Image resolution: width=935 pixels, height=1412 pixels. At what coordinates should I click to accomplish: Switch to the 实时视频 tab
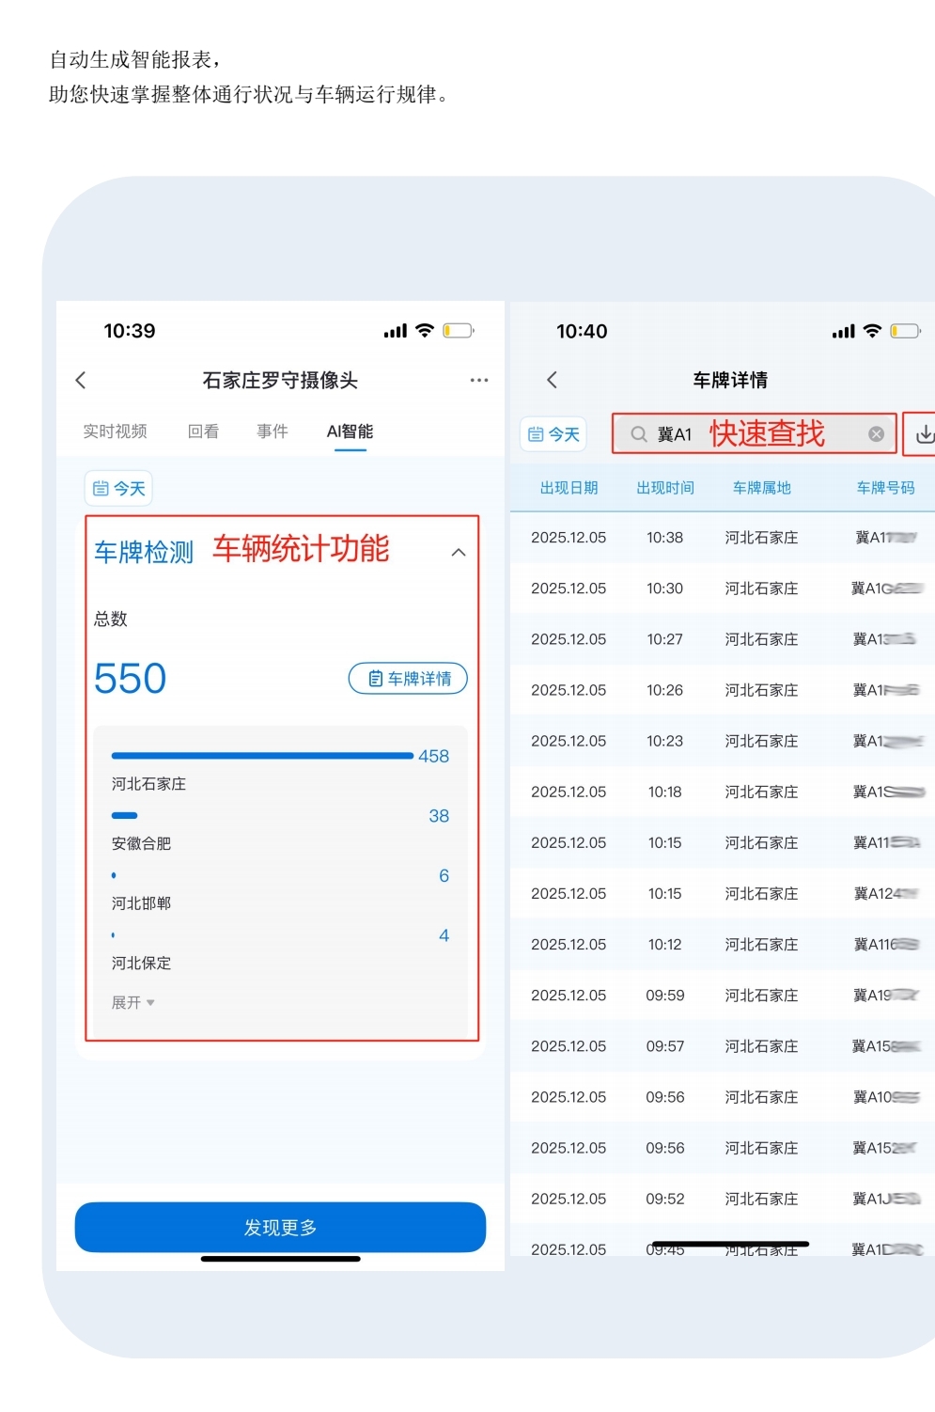point(115,431)
